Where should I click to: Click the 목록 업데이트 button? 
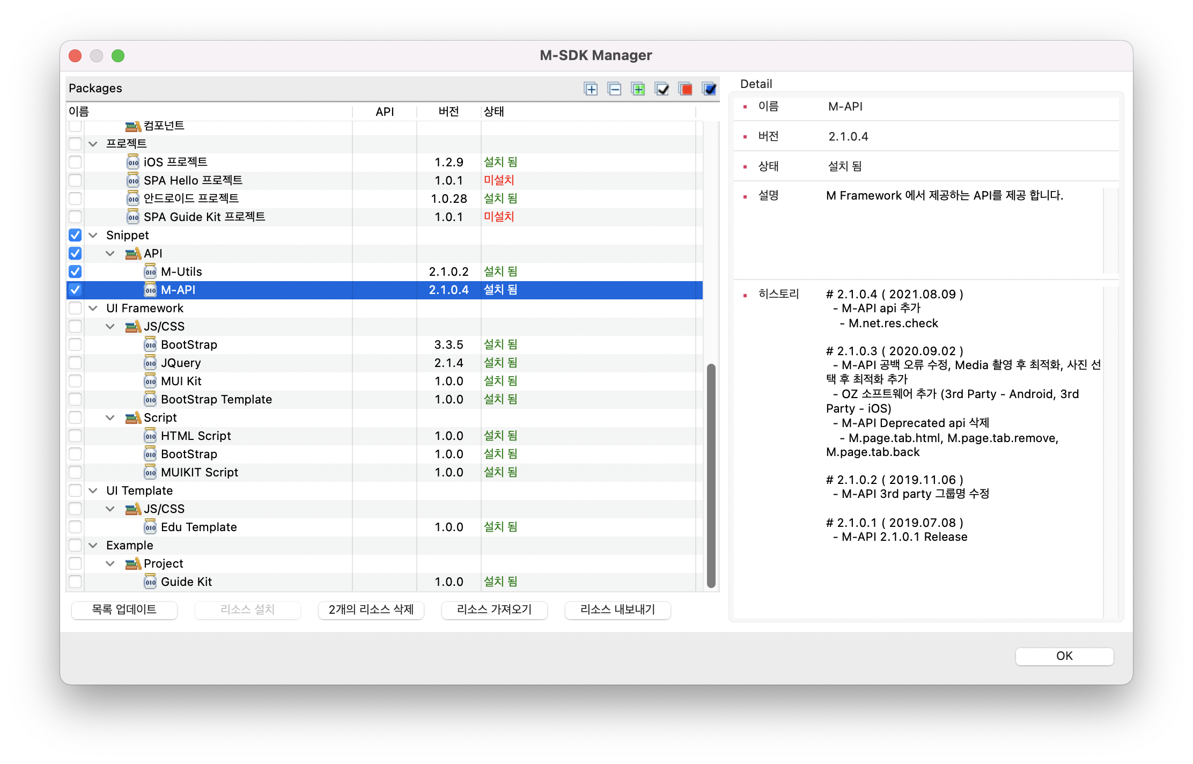click(124, 610)
